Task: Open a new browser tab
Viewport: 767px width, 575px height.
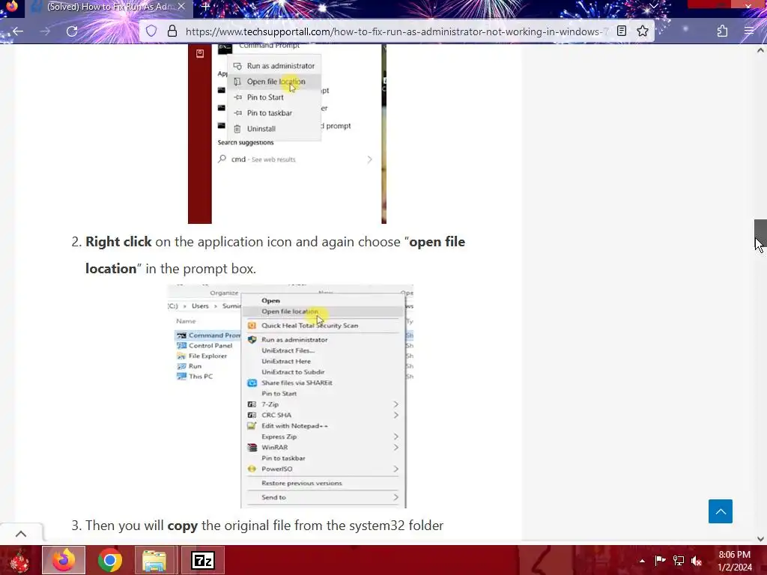Action: (x=206, y=7)
